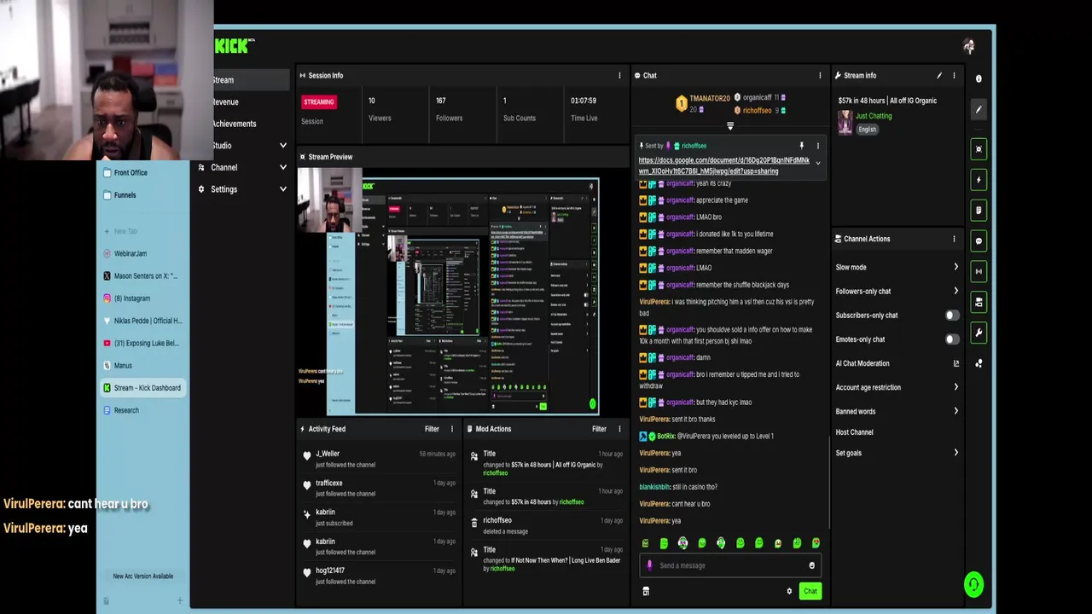Toggle the session info widget button
This screenshot has width=1092, height=614.
(x=979, y=271)
